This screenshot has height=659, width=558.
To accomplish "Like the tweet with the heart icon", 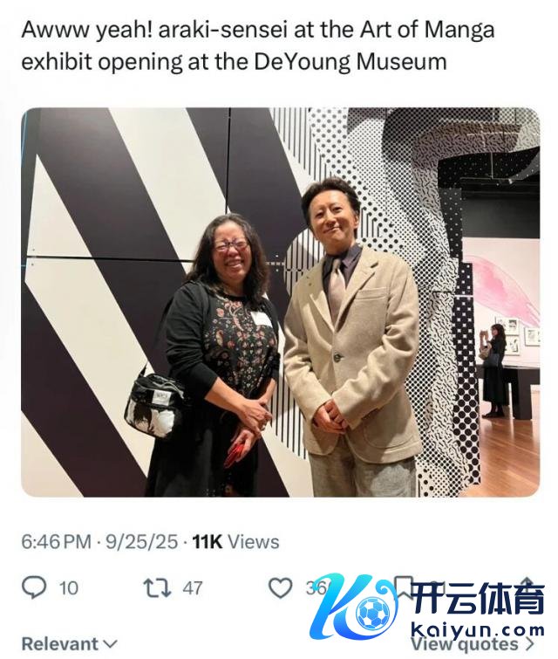I will click(x=281, y=587).
